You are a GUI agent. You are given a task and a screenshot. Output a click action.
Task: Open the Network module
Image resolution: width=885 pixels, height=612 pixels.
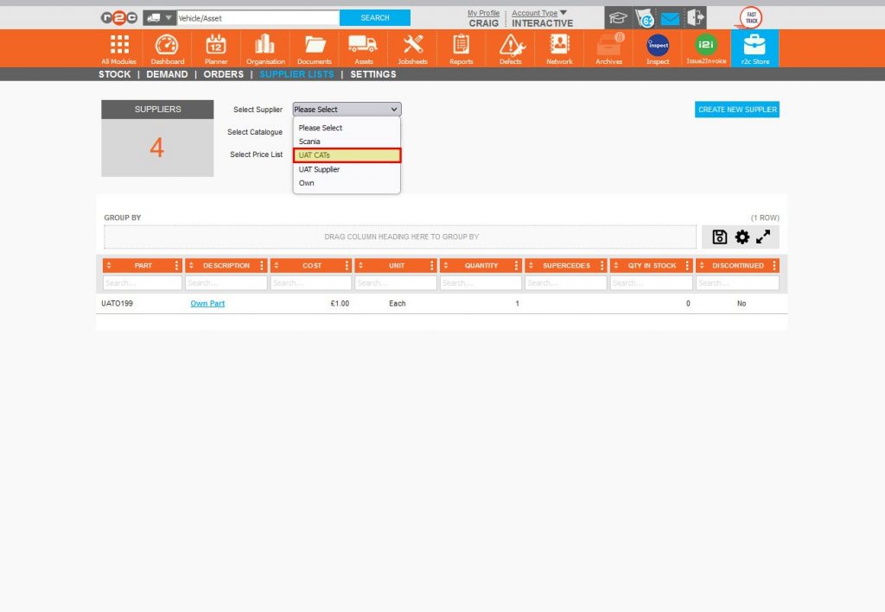[x=559, y=48]
